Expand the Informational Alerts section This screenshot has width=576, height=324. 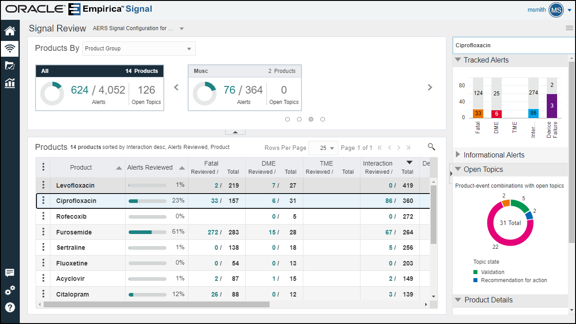click(458, 154)
